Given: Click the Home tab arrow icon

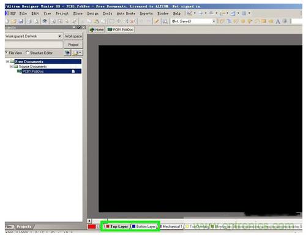Looking at the screenshot, I should 92,30.
